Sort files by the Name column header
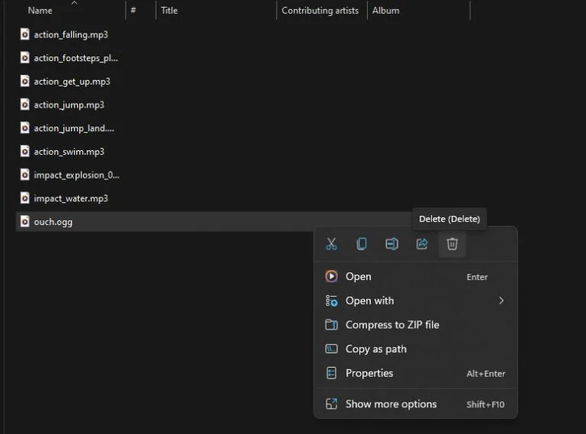Screen dimensions: 586x434 tap(40, 11)
